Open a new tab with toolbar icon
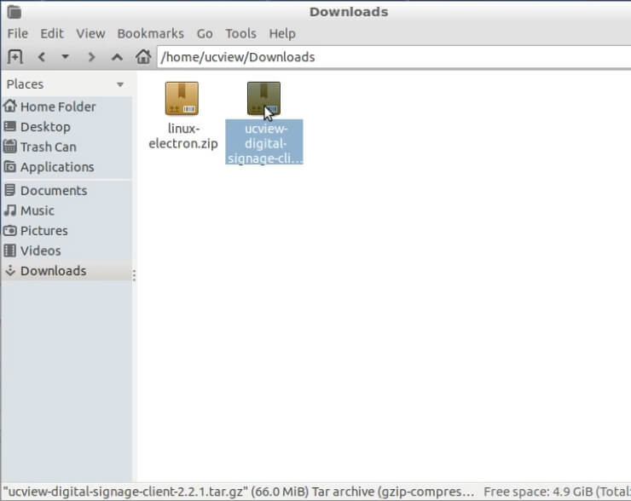 [x=14, y=57]
